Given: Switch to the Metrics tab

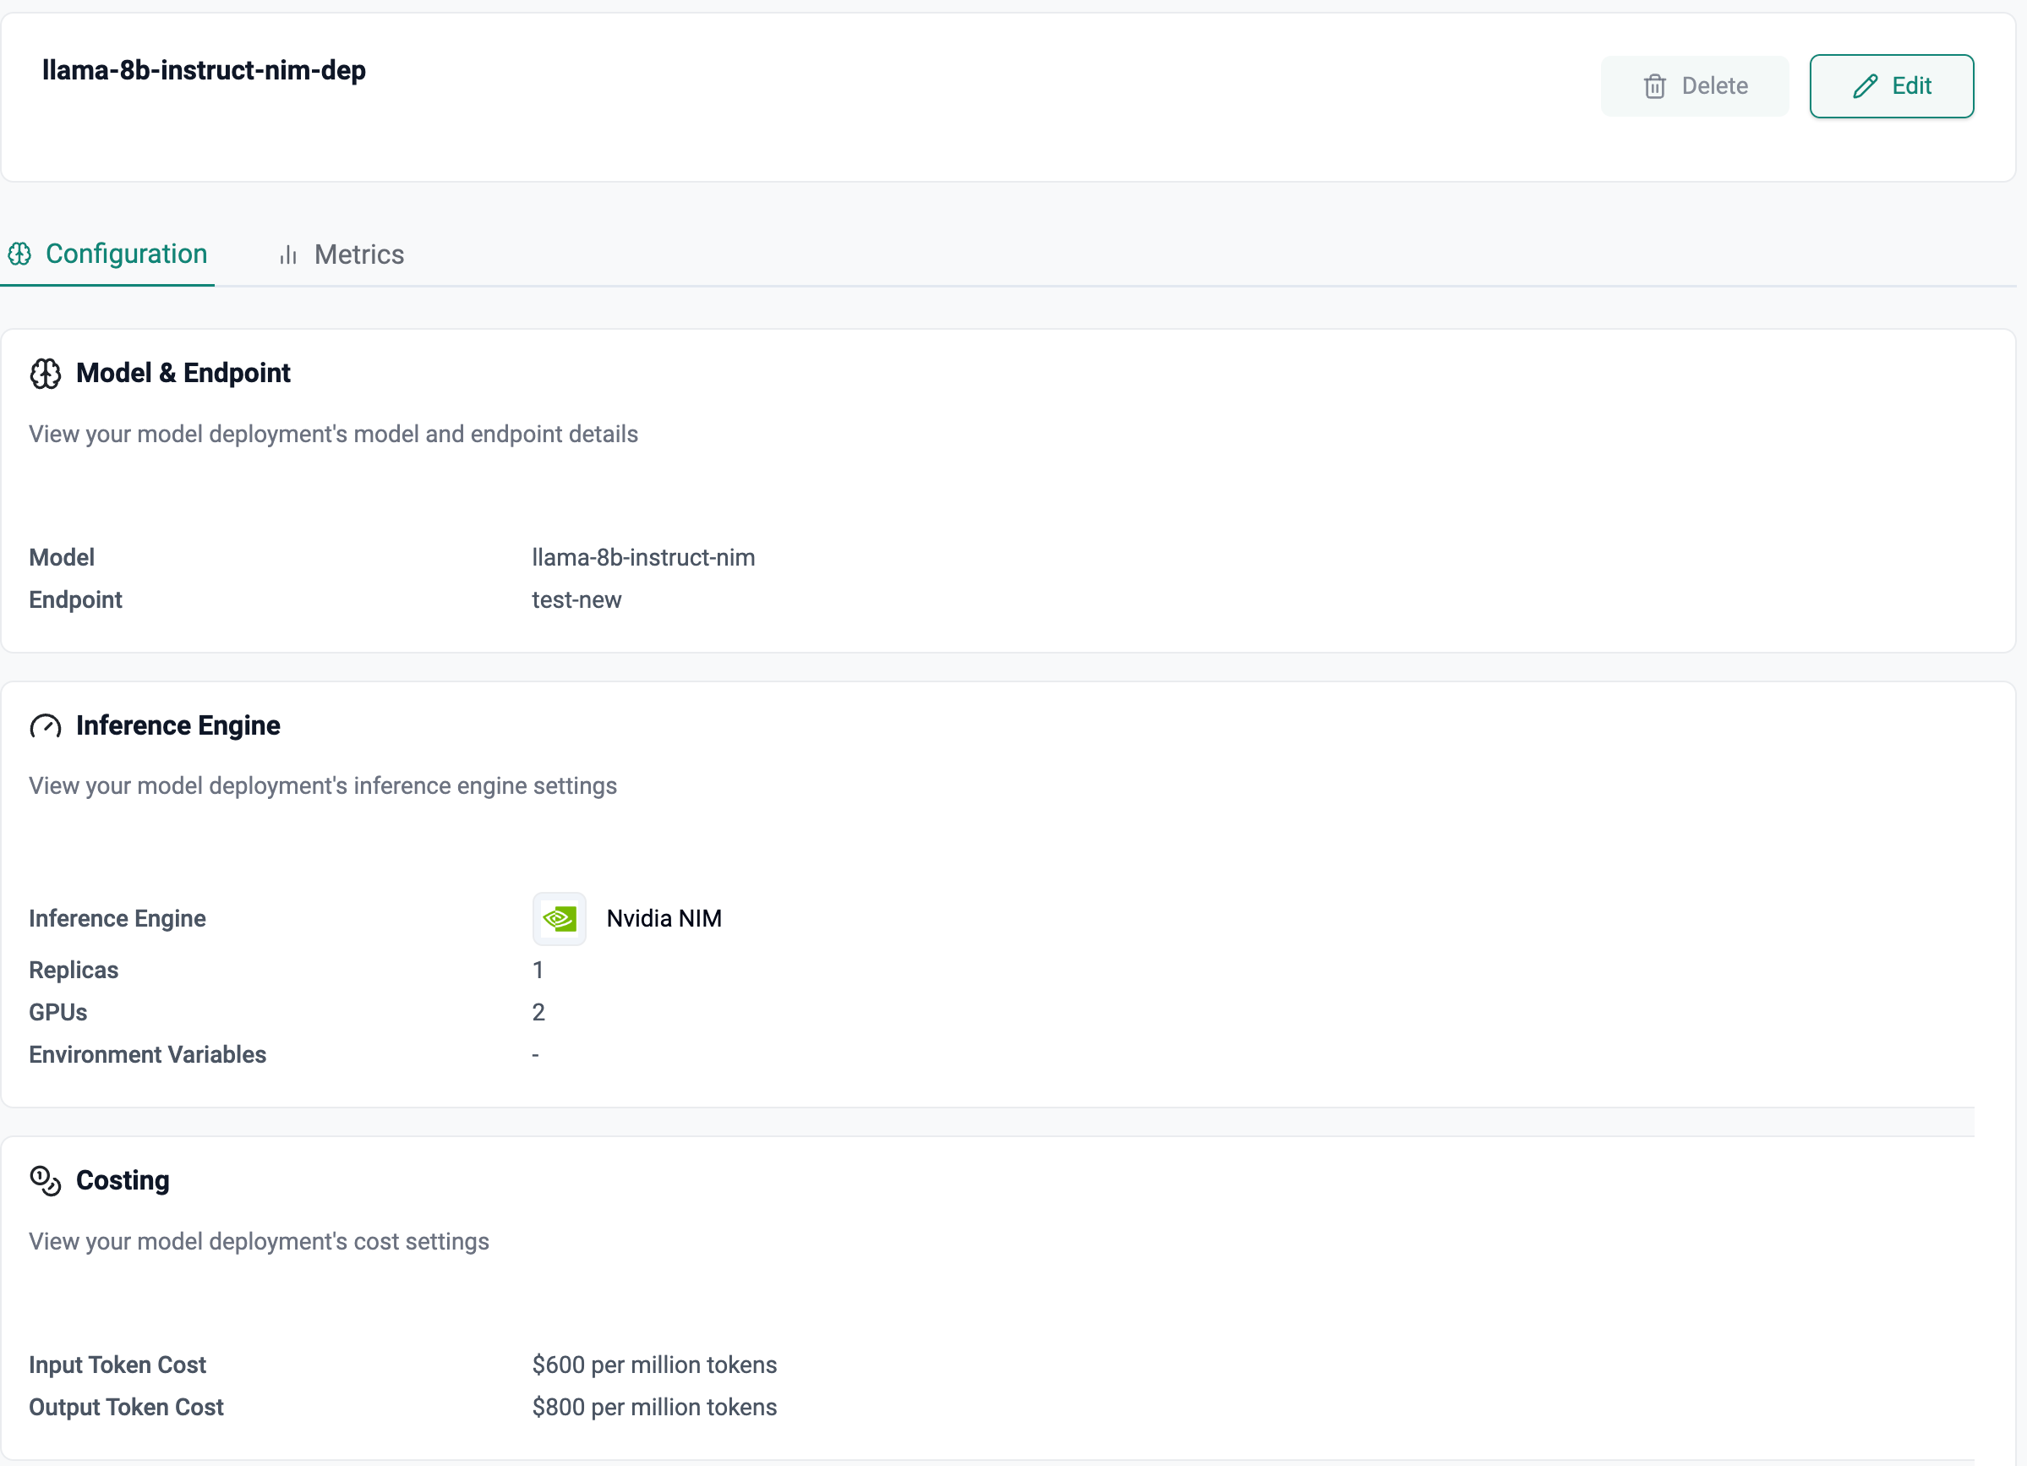Looking at the screenshot, I should tap(358, 254).
